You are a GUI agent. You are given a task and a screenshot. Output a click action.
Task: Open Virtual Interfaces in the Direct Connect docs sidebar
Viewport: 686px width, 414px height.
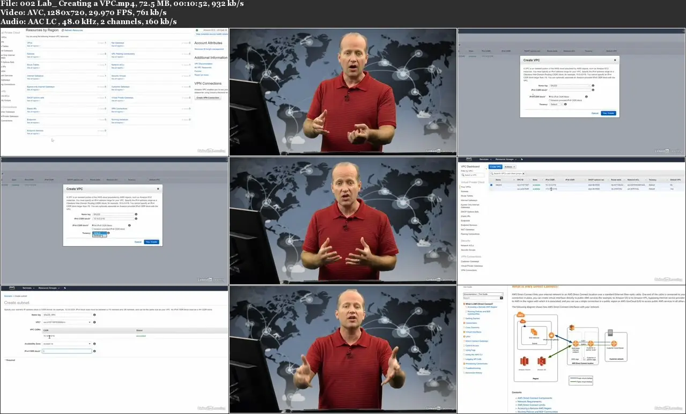coord(473,332)
